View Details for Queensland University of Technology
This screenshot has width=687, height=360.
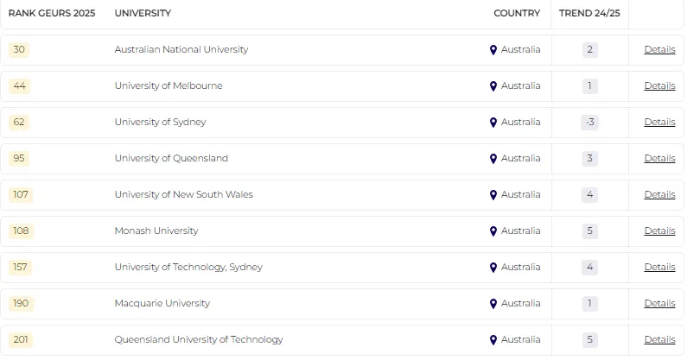pyautogui.click(x=659, y=340)
